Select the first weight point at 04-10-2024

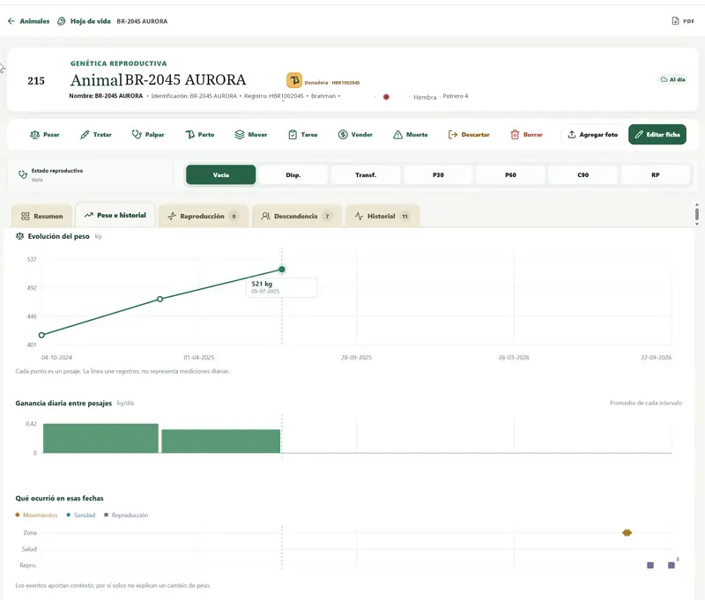(x=41, y=335)
